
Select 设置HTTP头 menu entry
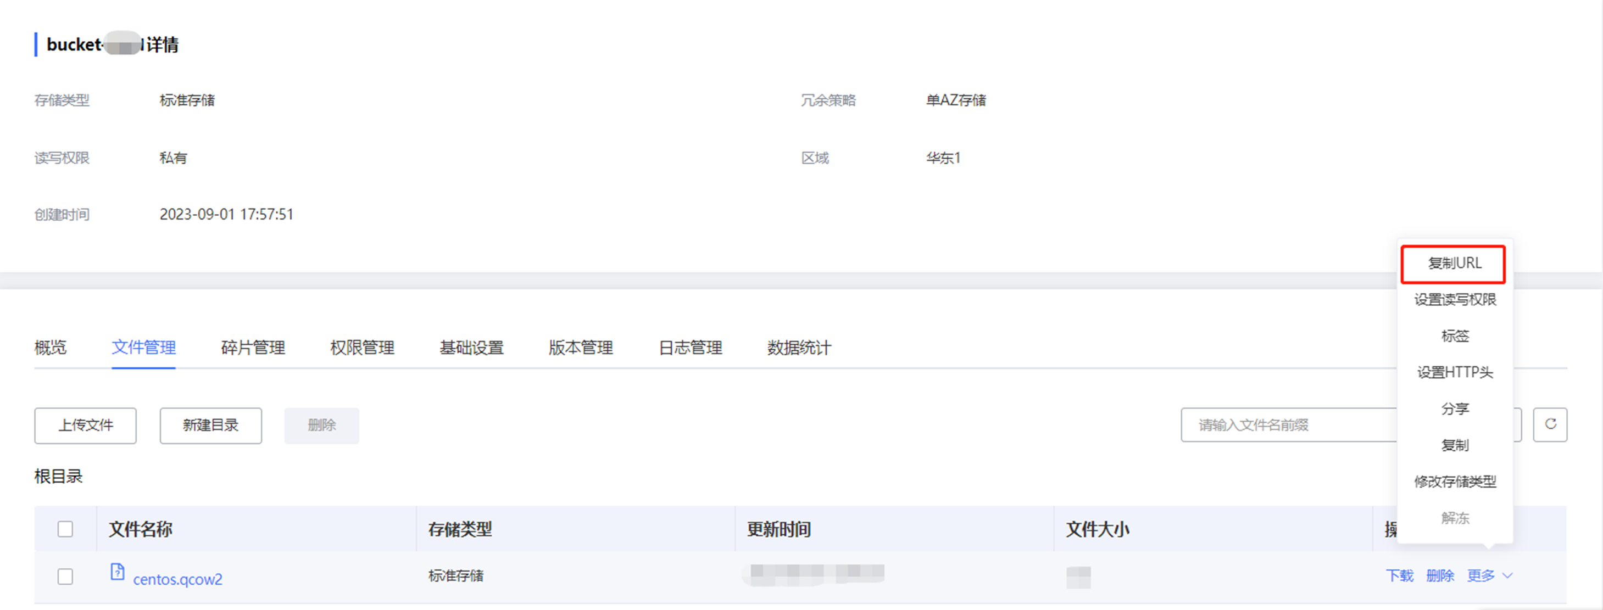click(1454, 372)
